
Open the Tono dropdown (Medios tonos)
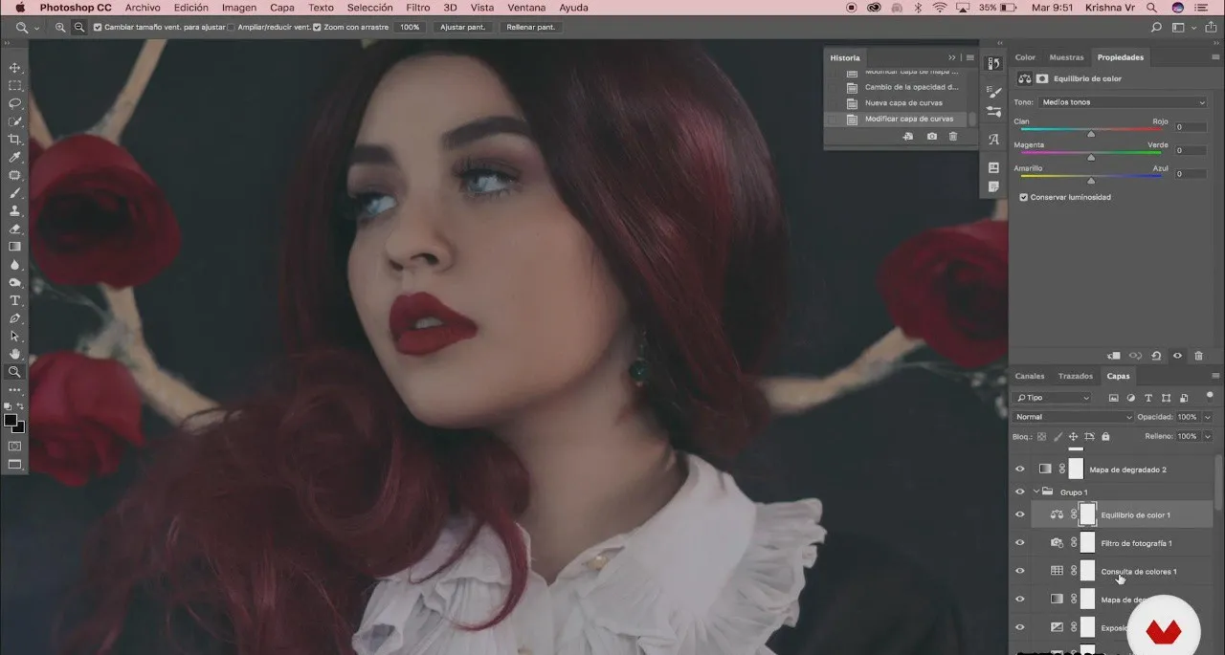pyautogui.click(x=1123, y=102)
